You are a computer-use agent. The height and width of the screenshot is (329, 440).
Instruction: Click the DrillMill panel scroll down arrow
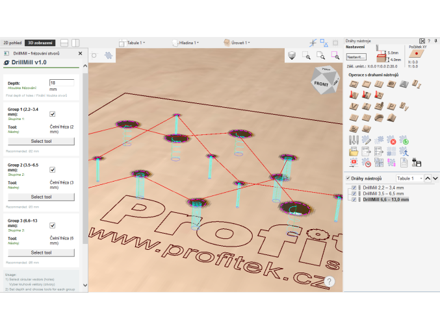(x=85, y=286)
